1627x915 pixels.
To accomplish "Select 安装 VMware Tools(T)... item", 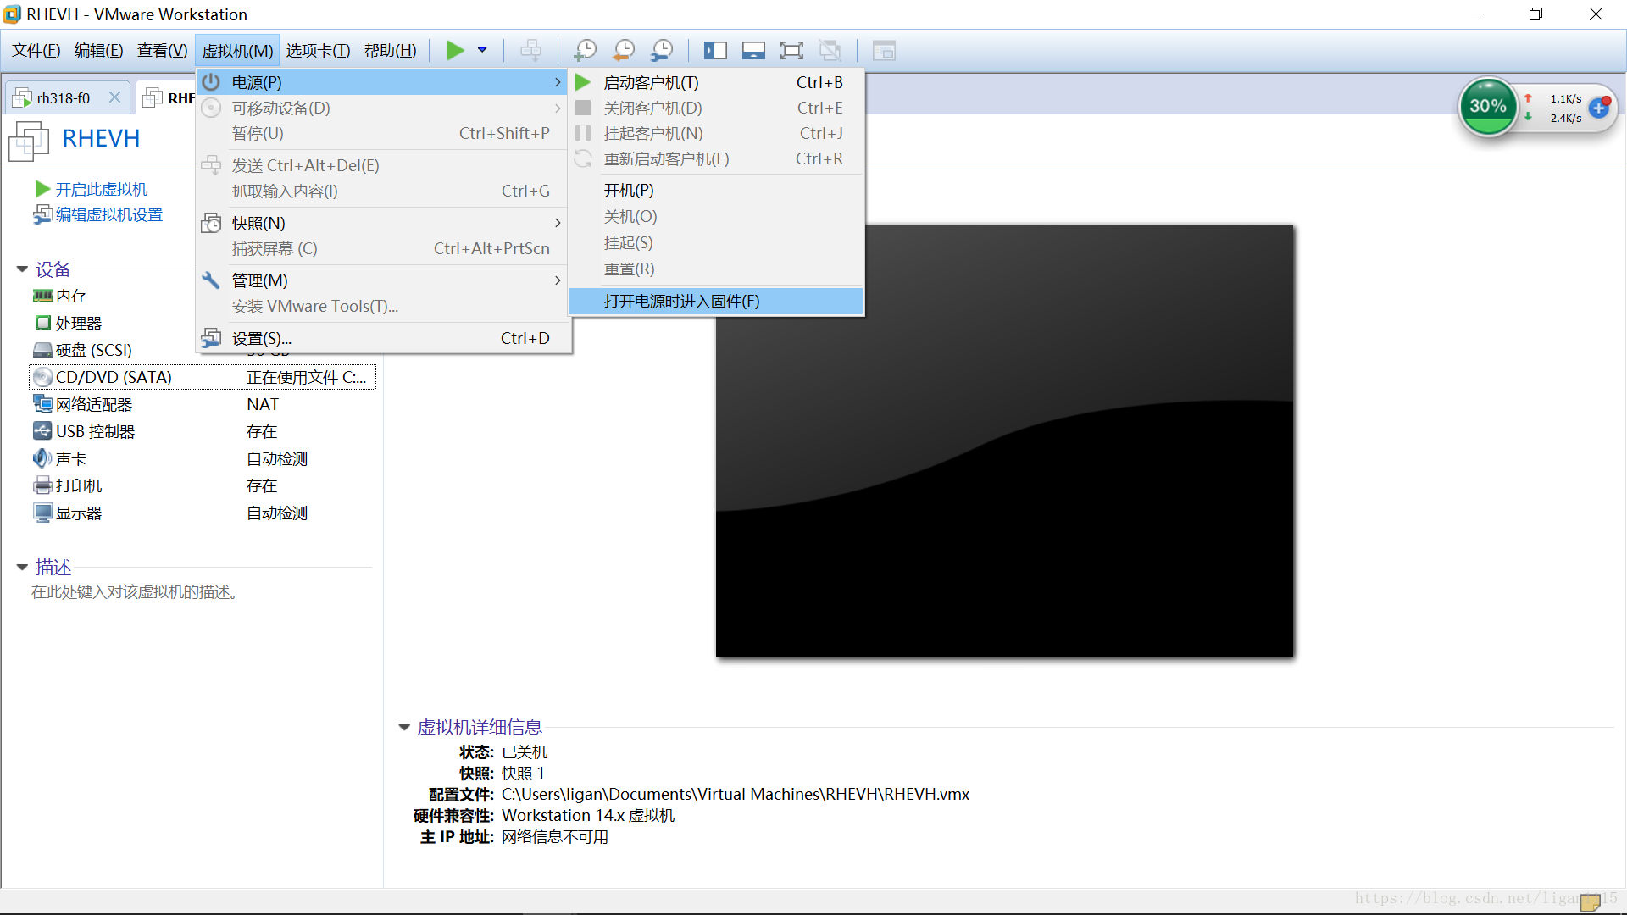I will 383,306.
